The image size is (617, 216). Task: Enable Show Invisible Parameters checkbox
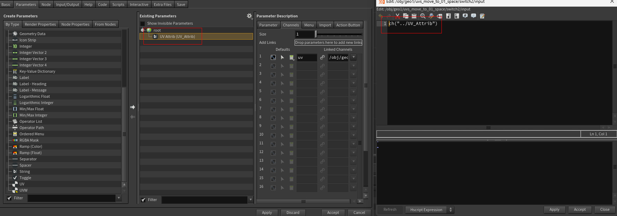(x=143, y=24)
